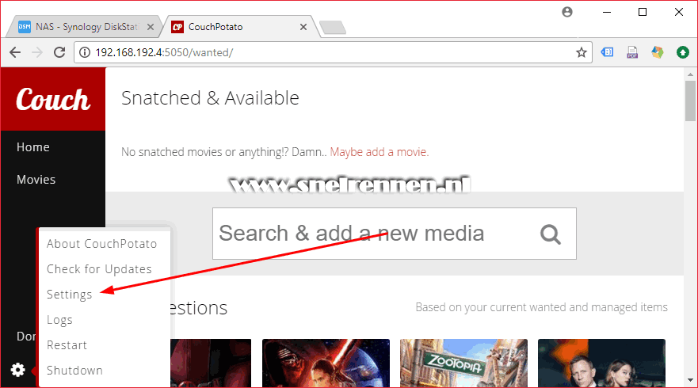The width and height of the screenshot is (698, 388).
Task: Open Home in the sidebar
Action: pos(33,147)
